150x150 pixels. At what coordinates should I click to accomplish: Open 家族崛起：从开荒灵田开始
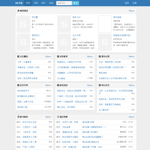(x=69, y=73)
